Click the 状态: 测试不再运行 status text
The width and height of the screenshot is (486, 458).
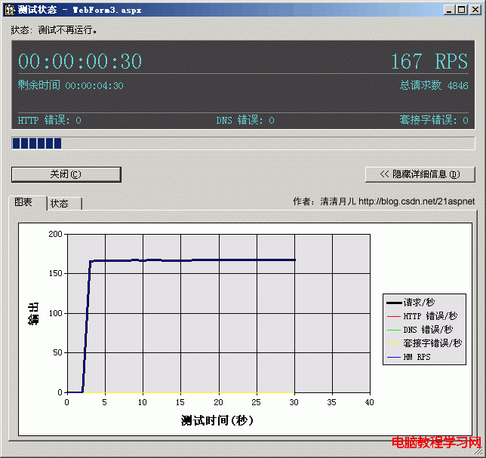coord(54,30)
